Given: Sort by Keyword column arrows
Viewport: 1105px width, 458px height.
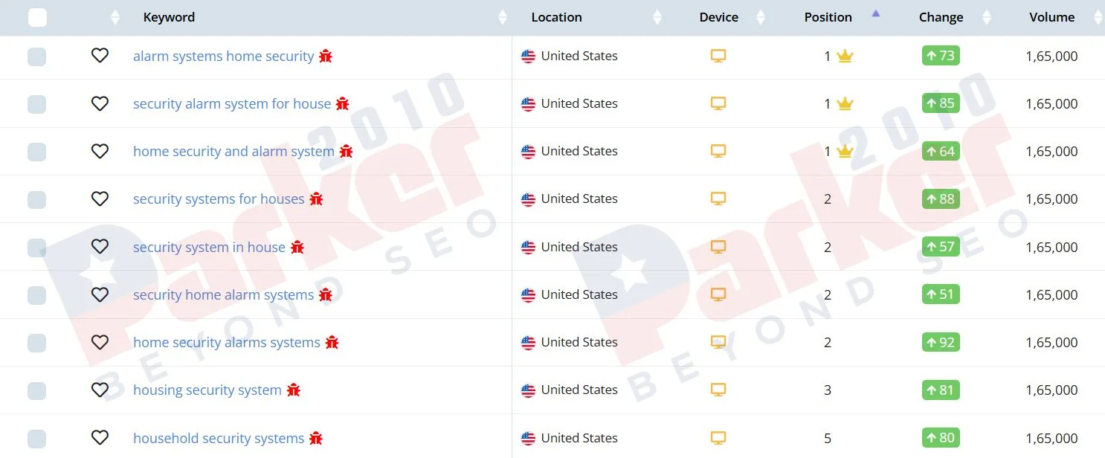Looking at the screenshot, I should click(x=502, y=17).
